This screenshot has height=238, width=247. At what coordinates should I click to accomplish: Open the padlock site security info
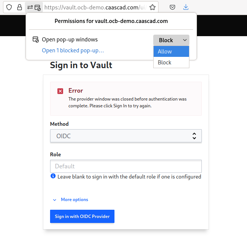tap(19, 7)
